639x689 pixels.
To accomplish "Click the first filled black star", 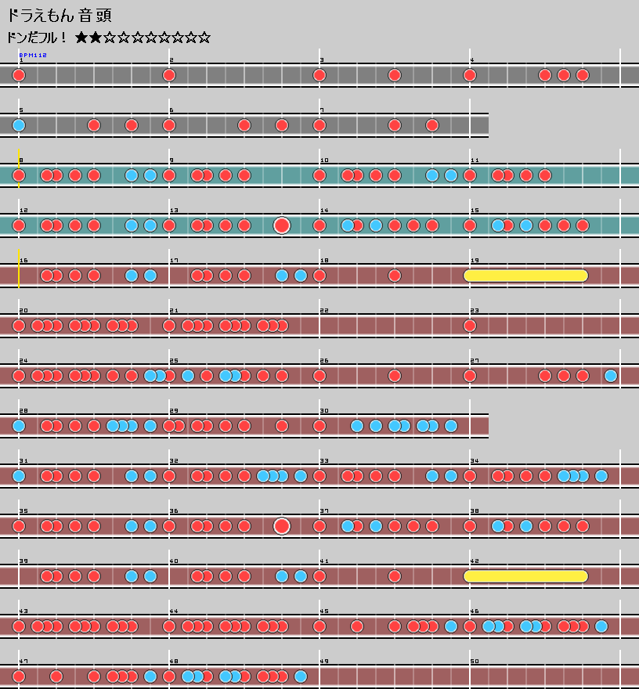I will pyautogui.click(x=81, y=38).
